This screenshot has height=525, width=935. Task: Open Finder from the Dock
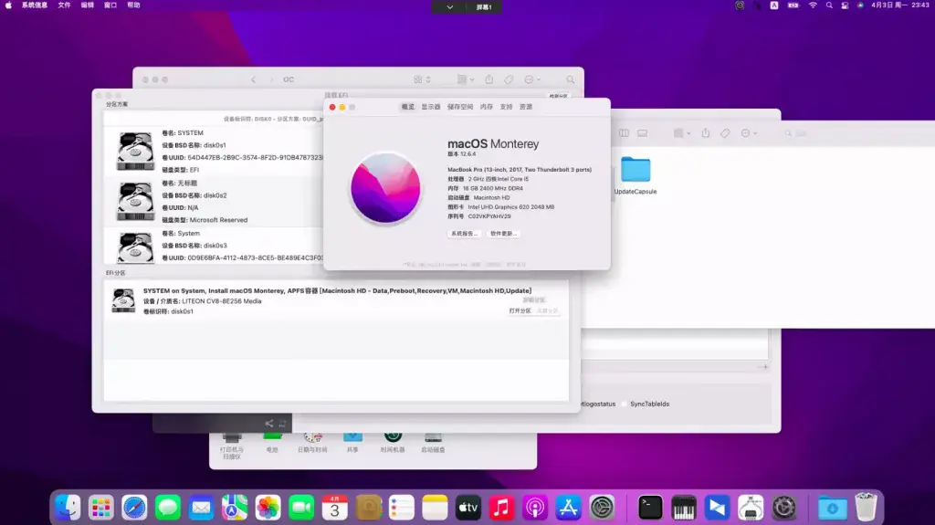[x=68, y=508]
